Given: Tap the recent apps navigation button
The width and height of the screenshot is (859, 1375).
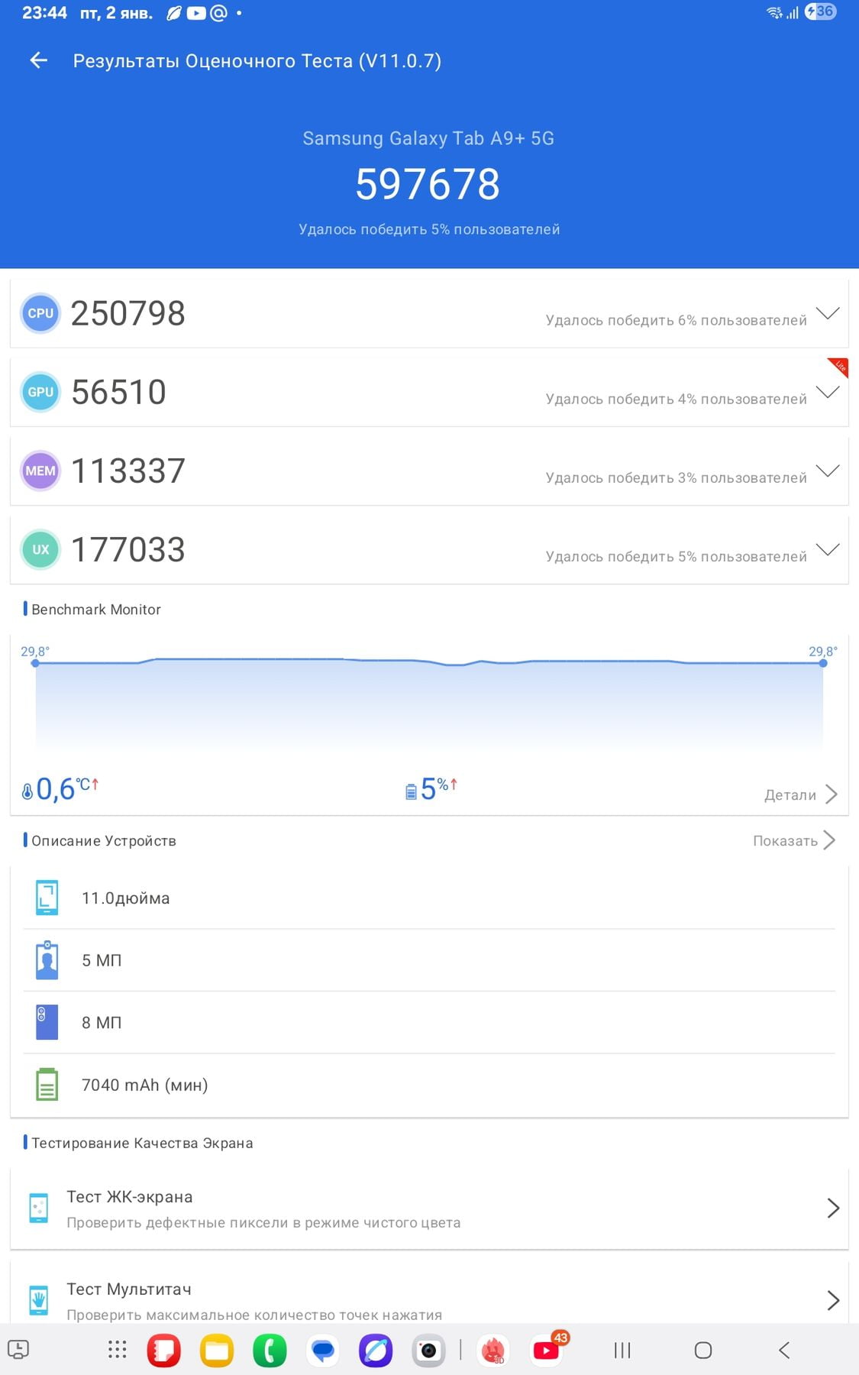Looking at the screenshot, I should click(622, 1351).
